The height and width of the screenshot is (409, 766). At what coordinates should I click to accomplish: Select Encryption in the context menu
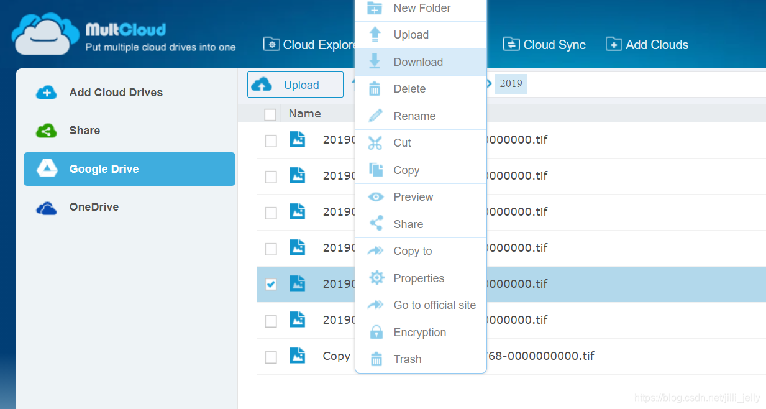[421, 333]
